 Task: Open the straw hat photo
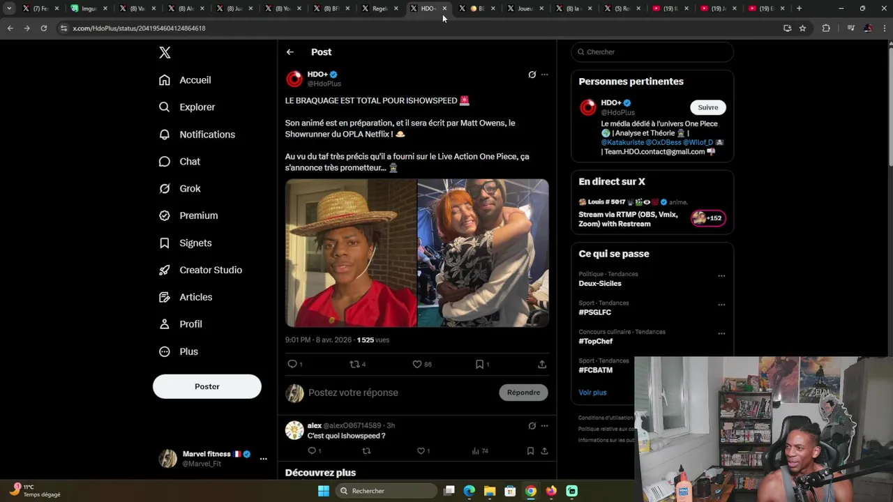tap(351, 253)
